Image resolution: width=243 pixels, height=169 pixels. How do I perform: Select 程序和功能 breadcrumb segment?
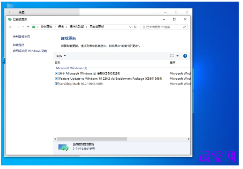pos(77,27)
